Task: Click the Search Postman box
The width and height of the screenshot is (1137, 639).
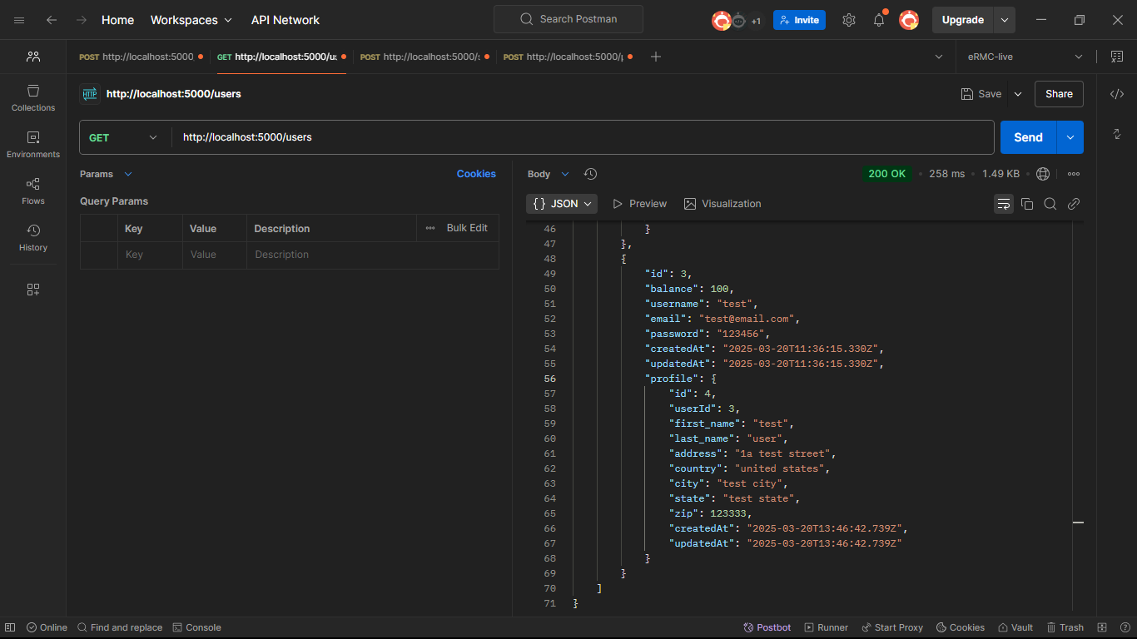Action: point(568,19)
